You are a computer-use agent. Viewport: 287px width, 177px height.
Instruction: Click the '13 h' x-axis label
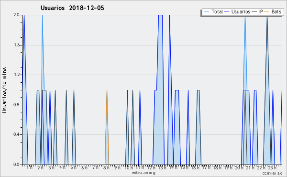tap(162, 168)
